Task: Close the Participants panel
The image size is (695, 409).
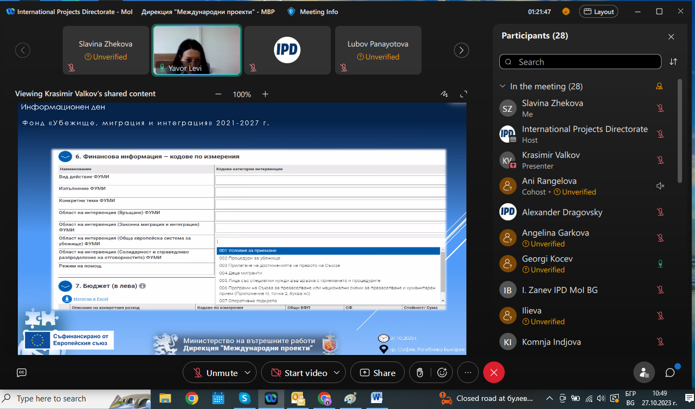Action: (671, 37)
